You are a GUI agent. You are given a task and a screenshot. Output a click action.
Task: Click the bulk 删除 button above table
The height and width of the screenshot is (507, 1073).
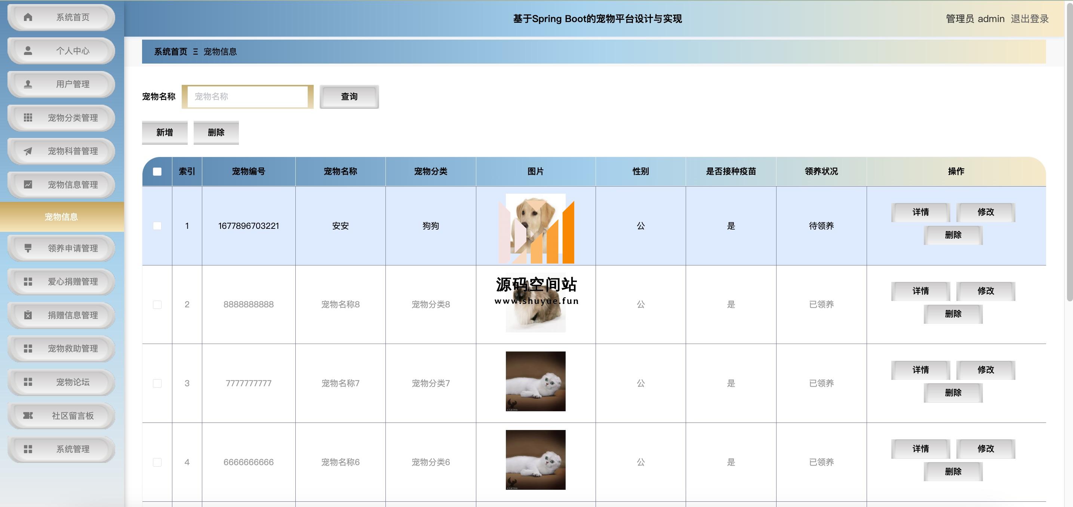click(x=216, y=132)
